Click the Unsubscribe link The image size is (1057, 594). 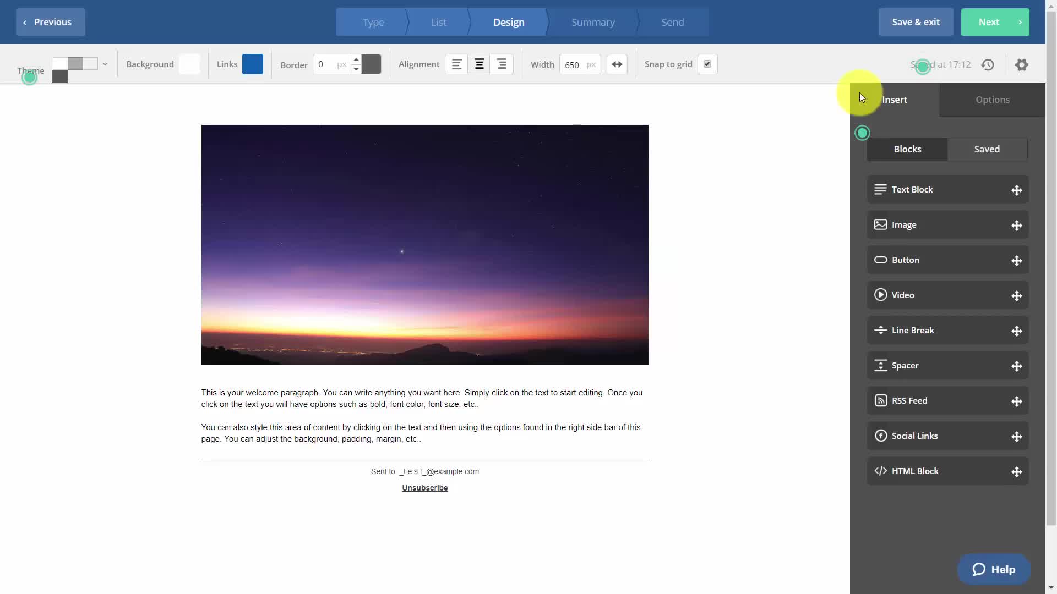tap(424, 488)
